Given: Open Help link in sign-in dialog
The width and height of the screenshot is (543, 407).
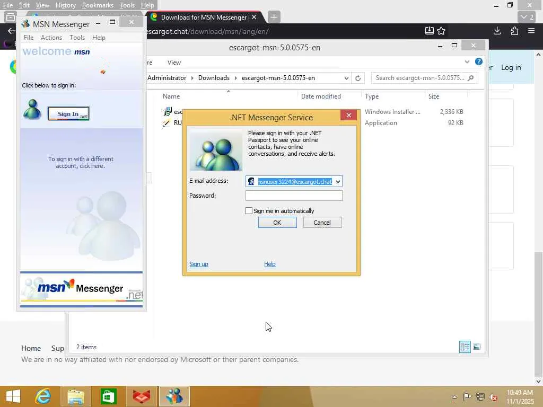Looking at the screenshot, I should click(x=270, y=264).
